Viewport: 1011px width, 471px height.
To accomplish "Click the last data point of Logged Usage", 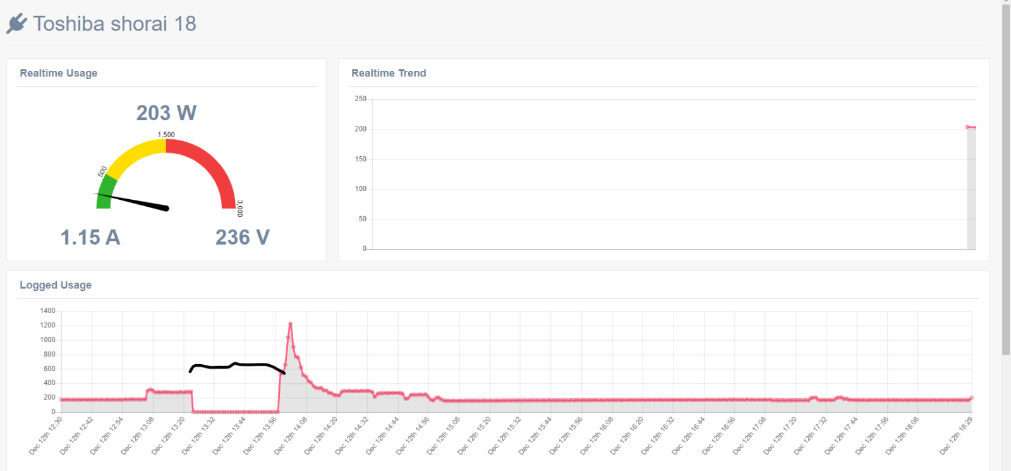I will point(971,398).
